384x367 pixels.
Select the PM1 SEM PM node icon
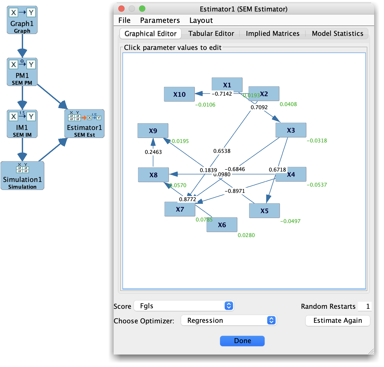point(22,72)
